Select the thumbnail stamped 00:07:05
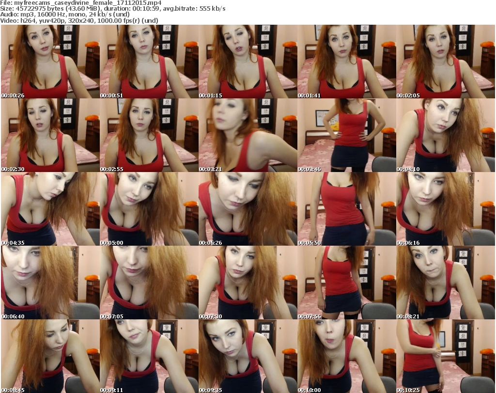496x393 pixels. coord(149,283)
